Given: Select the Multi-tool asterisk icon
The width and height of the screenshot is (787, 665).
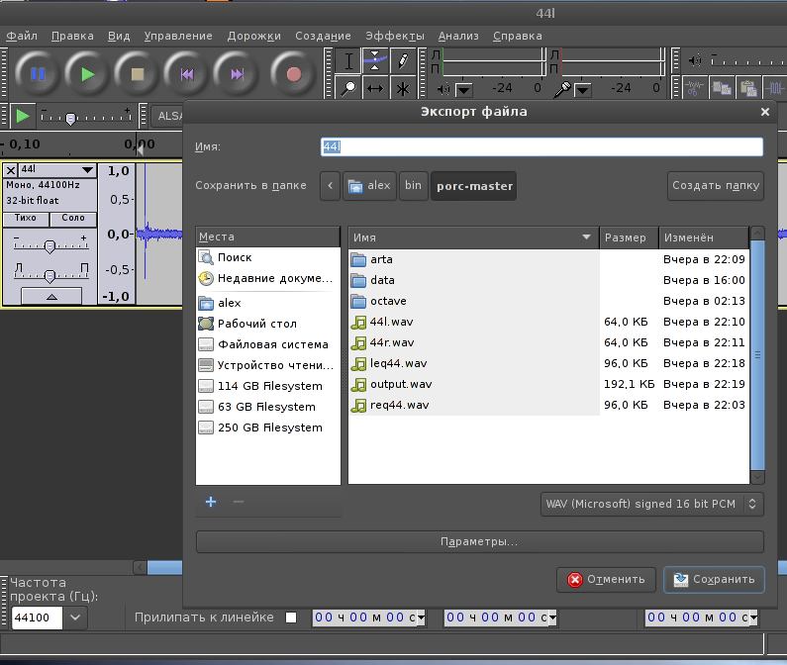Looking at the screenshot, I should [x=402, y=88].
